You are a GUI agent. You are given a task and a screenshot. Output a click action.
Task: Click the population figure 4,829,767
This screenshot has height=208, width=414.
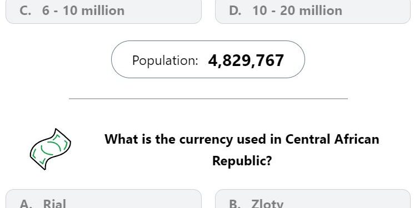[246, 60]
